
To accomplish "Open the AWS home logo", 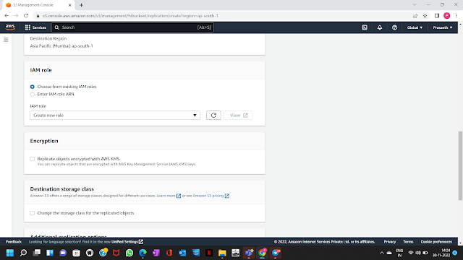I will coord(10,27).
